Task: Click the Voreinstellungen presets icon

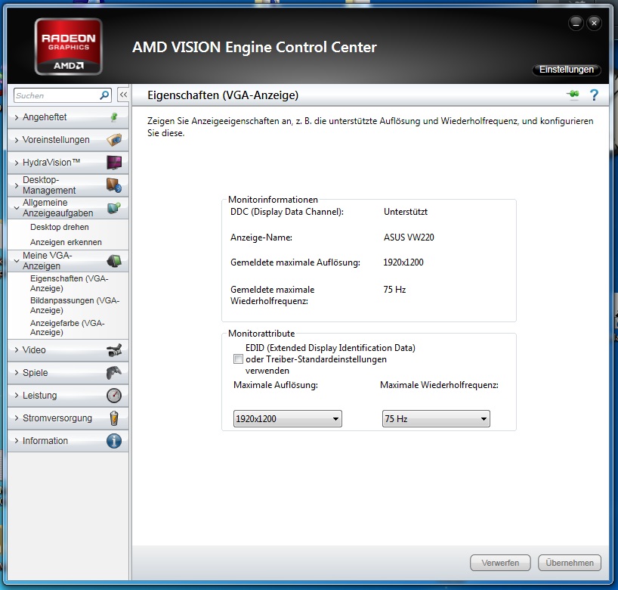Action: coord(114,140)
